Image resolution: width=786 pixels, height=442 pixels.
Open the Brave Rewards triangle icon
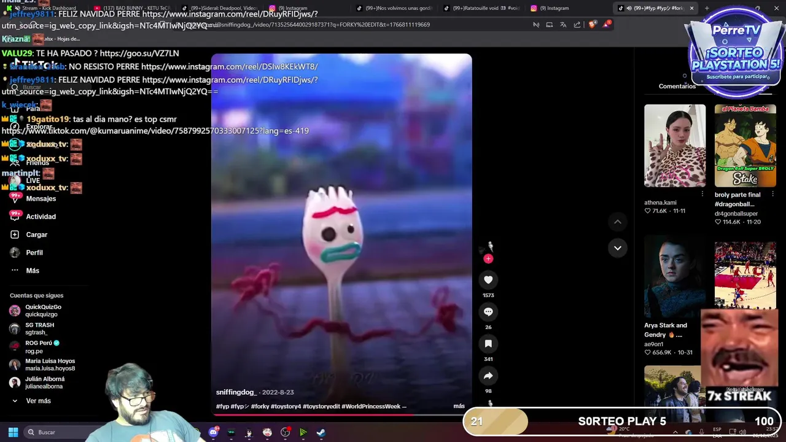point(607,24)
